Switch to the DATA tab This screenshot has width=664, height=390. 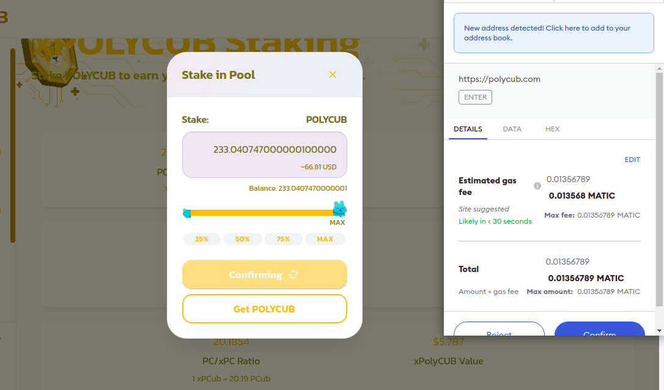click(512, 129)
